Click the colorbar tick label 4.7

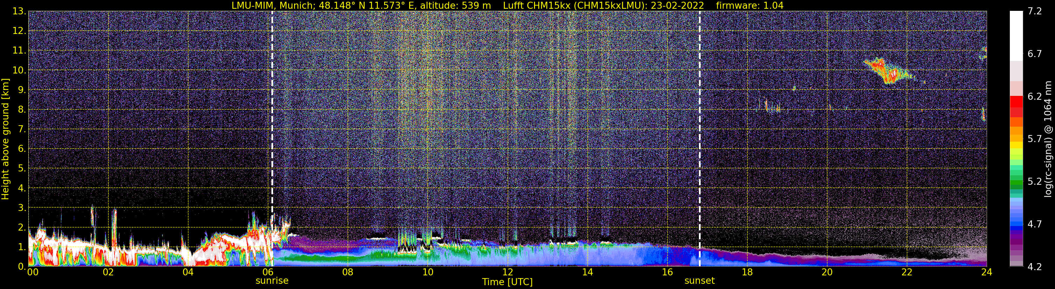1035,224
